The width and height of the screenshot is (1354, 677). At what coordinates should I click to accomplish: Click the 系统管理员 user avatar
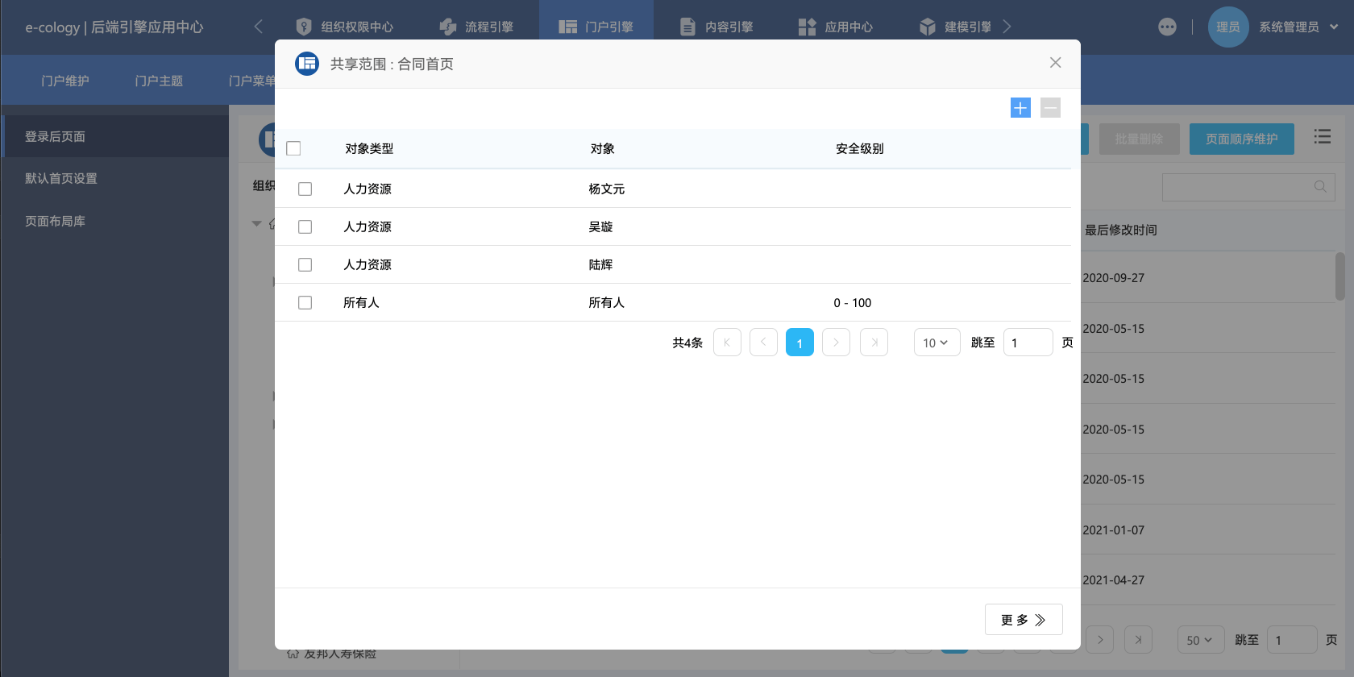click(1228, 27)
